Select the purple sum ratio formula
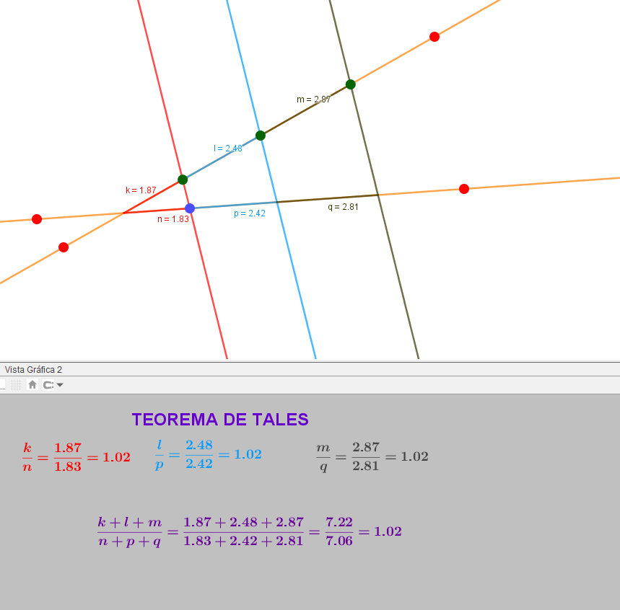 (249, 531)
